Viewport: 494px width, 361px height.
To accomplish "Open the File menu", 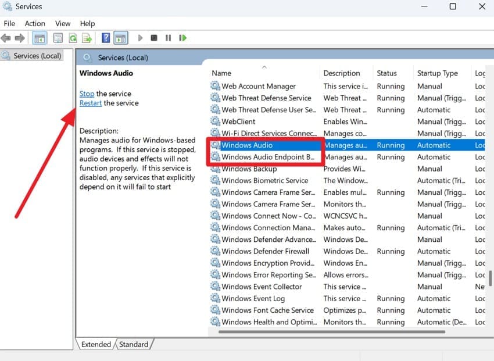I will click(9, 24).
